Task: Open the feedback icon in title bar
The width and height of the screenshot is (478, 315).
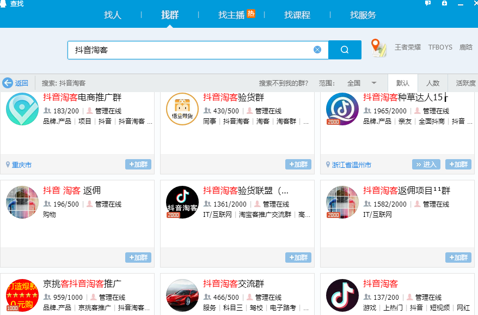Action: (x=428, y=3)
